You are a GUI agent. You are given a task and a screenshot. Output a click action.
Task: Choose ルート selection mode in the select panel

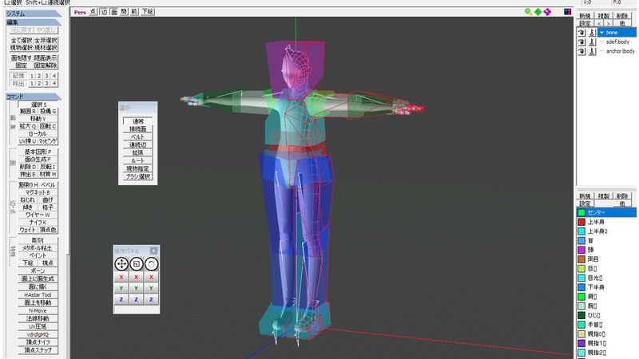point(137,161)
